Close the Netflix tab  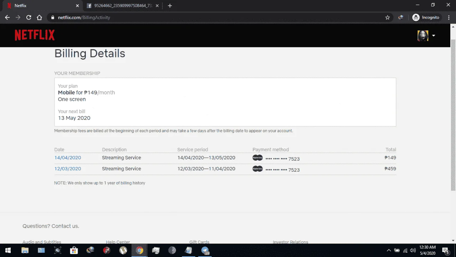click(x=78, y=6)
